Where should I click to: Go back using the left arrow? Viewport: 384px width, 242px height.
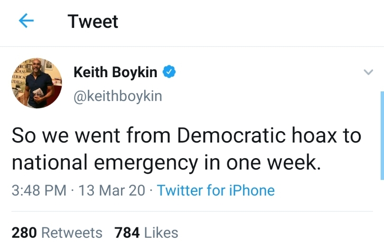pyautogui.click(x=27, y=21)
